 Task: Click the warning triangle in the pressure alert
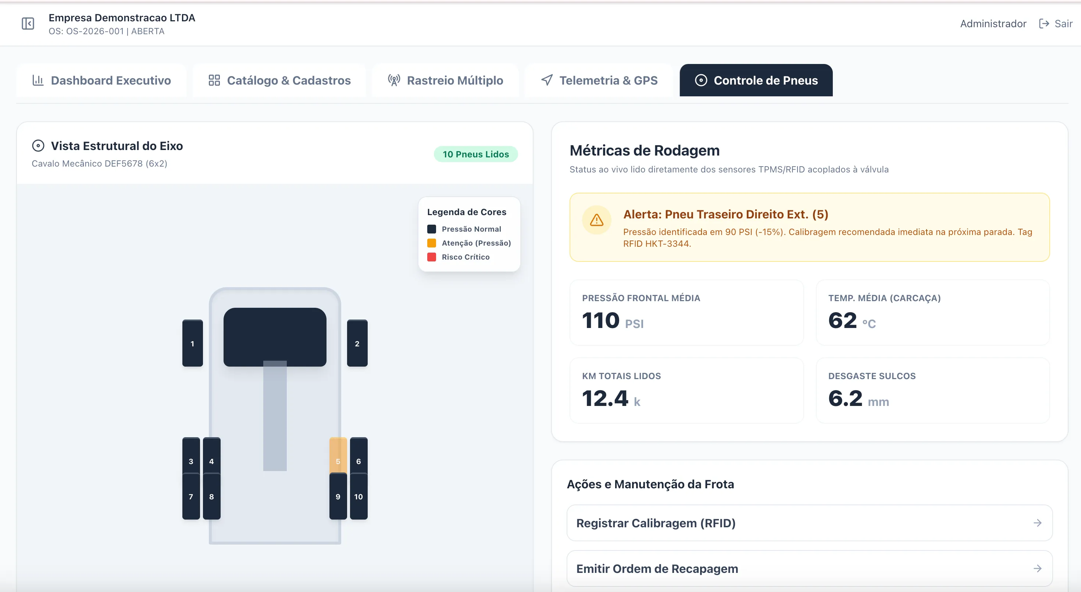pos(596,220)
